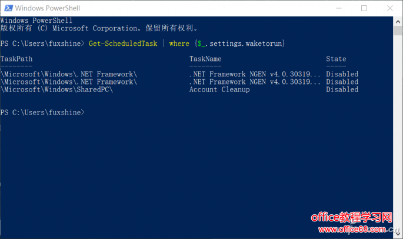Maximize the Windows PowerShell window
This screenshot has width=403, height=239.
coord(364,8)
